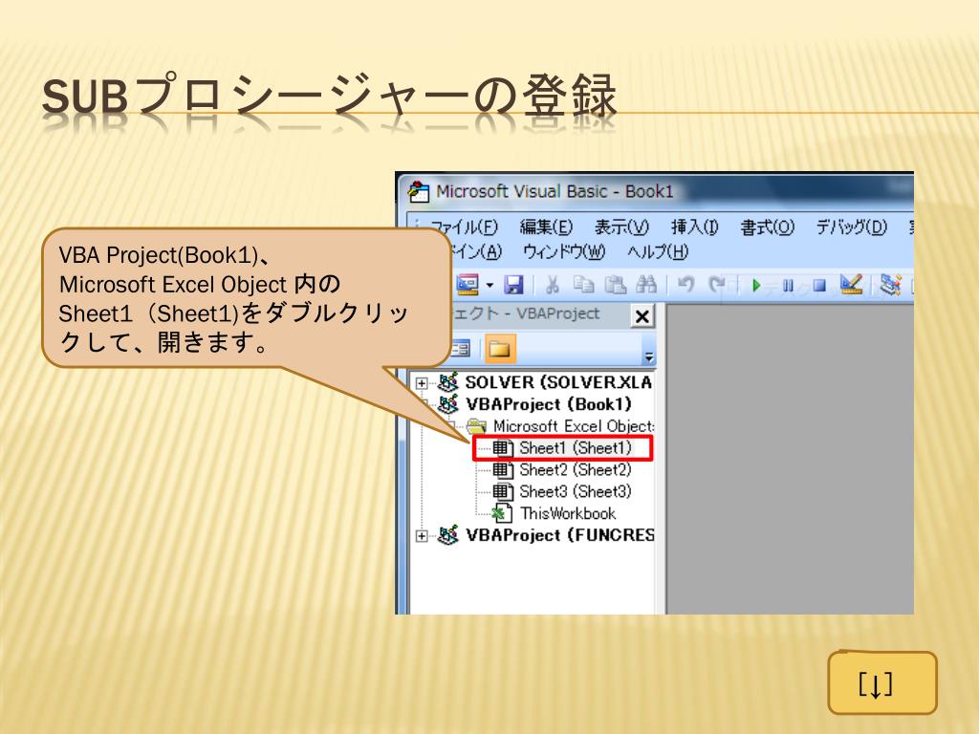Select Sheet2 (Sheet2) in the project tree
979x734 pixels.
(x=575, y=470)
